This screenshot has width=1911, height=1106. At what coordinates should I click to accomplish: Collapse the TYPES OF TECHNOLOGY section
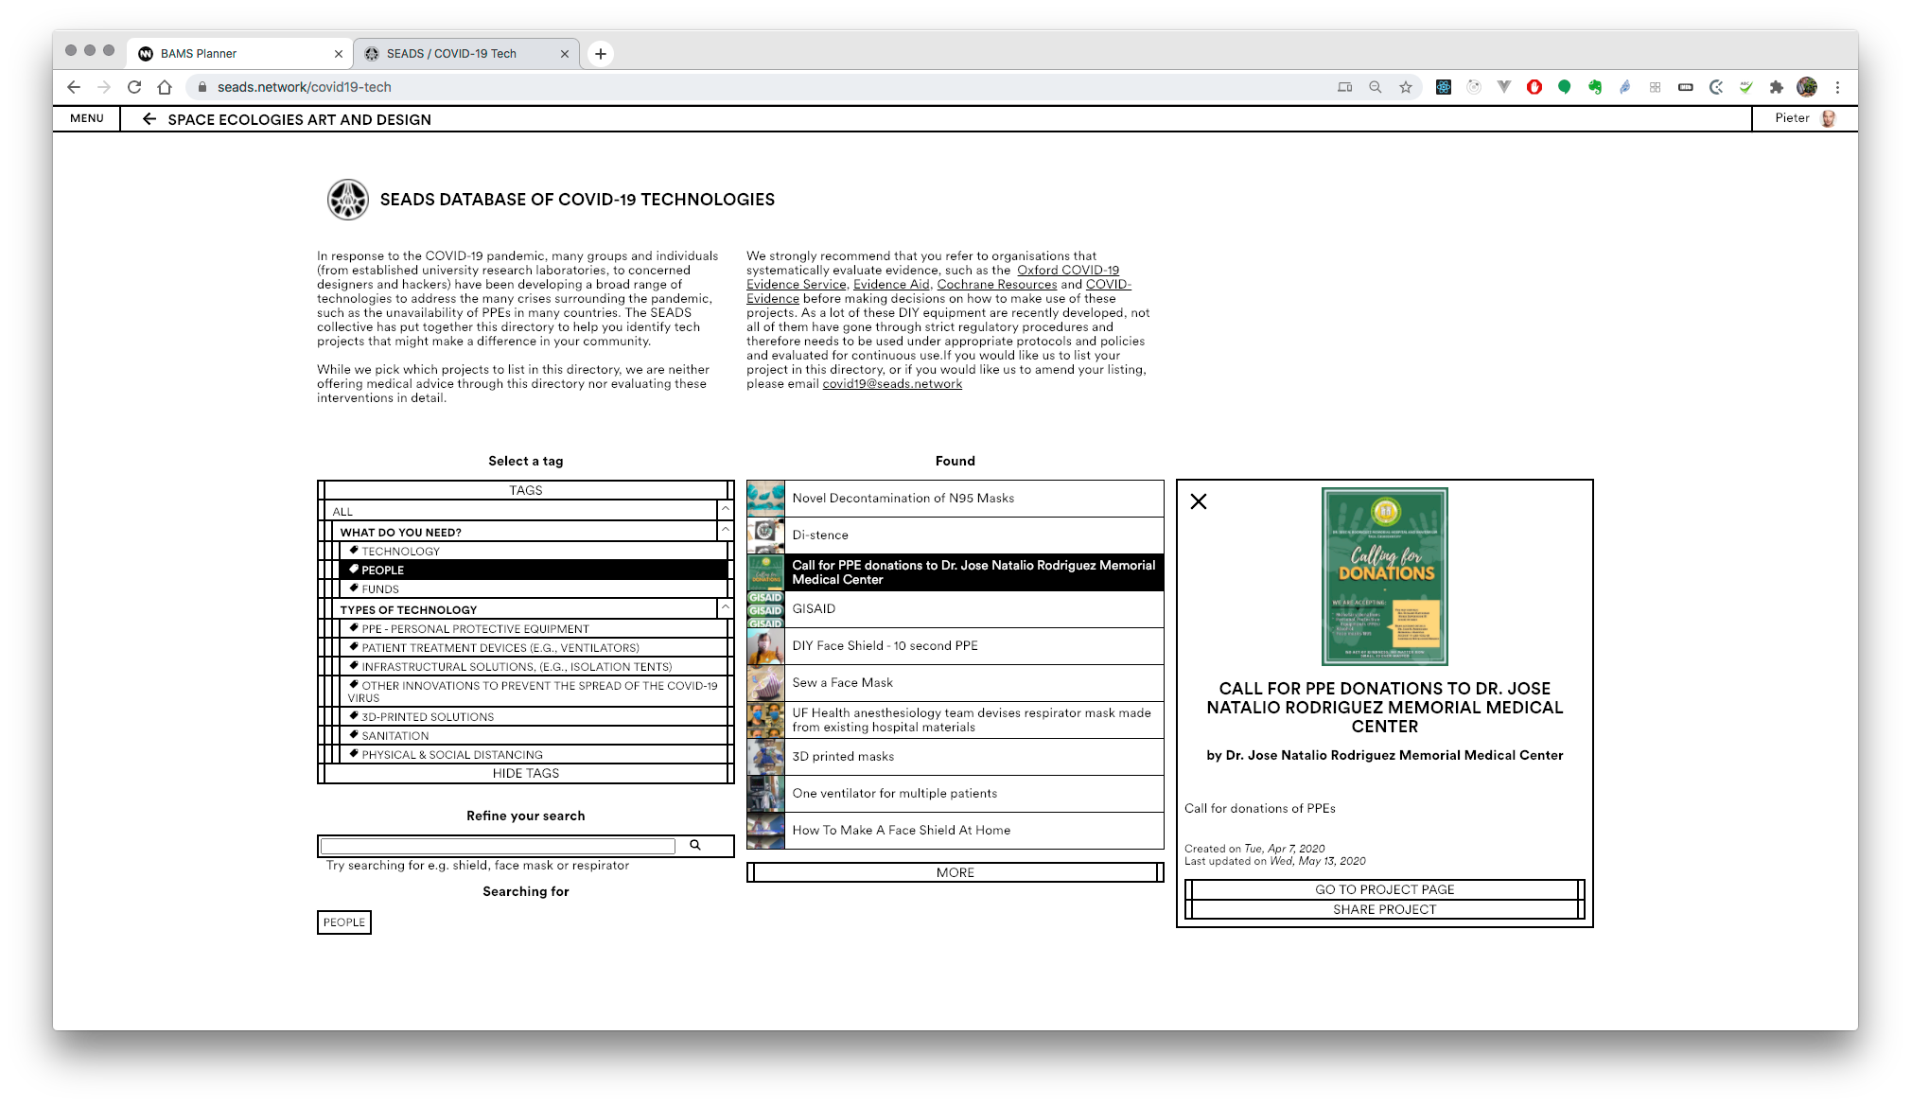pyautogui.click(x=726, y=608)
